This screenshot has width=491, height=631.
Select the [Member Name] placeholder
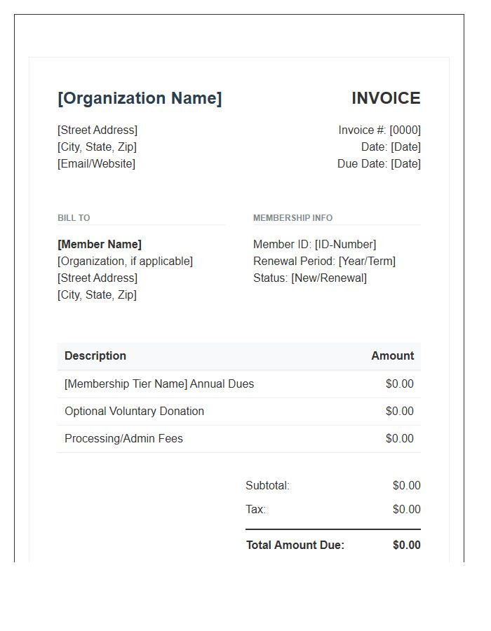coord(100,244)
